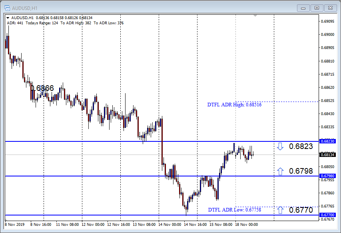341x233 pixels.
Task: Click the Todays Range: 124 text
Action: click(x=42, y=23)
